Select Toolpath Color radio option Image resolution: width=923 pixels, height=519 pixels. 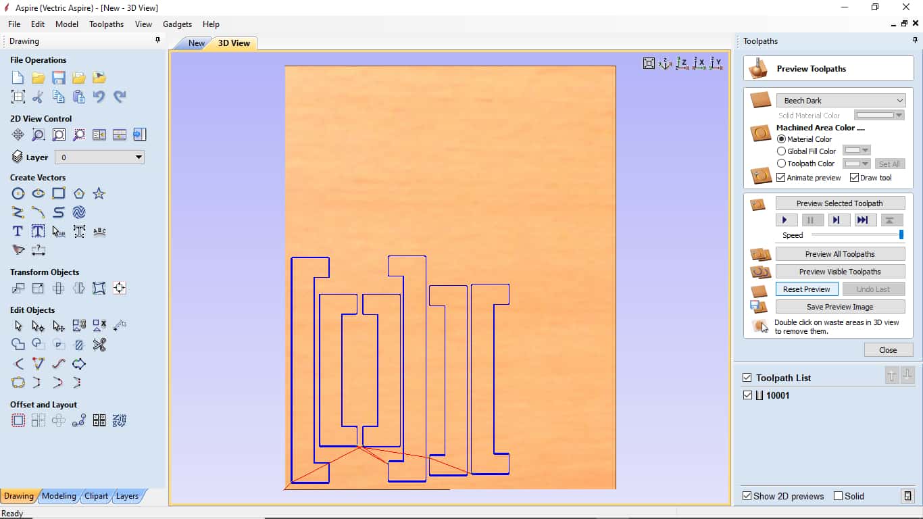pos(782,164)
